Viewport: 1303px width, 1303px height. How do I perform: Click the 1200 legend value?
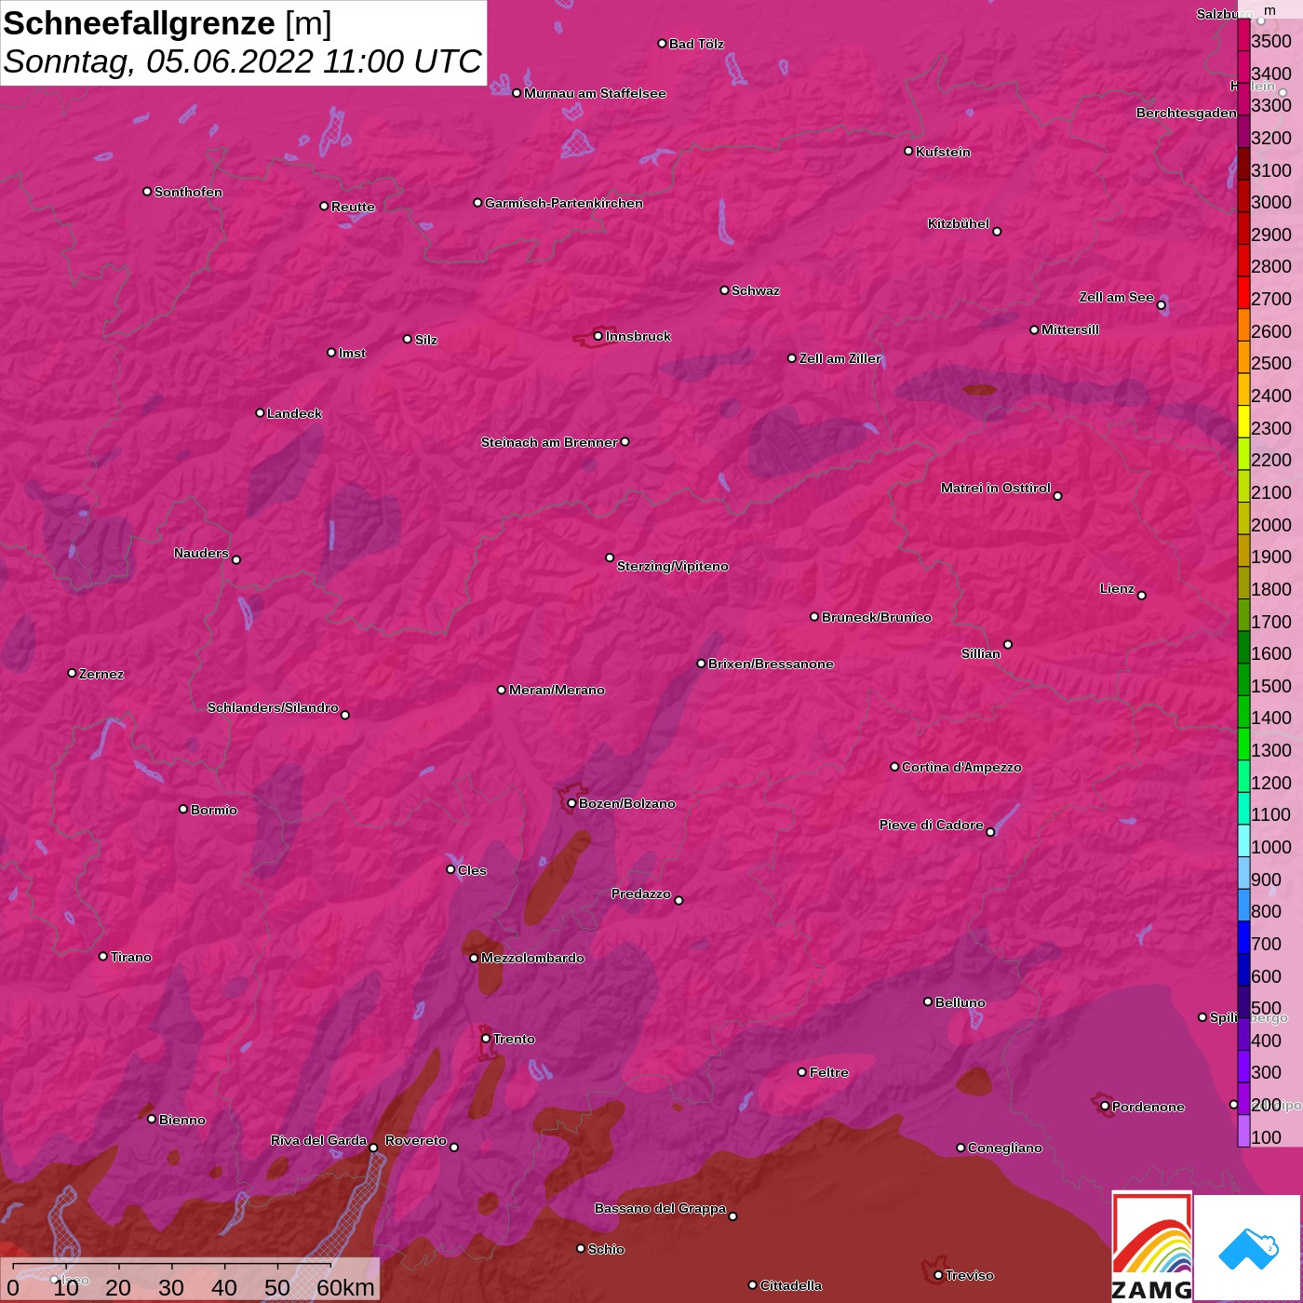point(1271,783)
